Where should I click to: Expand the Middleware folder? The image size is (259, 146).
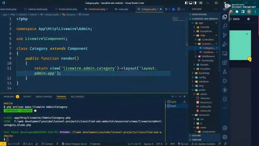click(x=208, y=56)
